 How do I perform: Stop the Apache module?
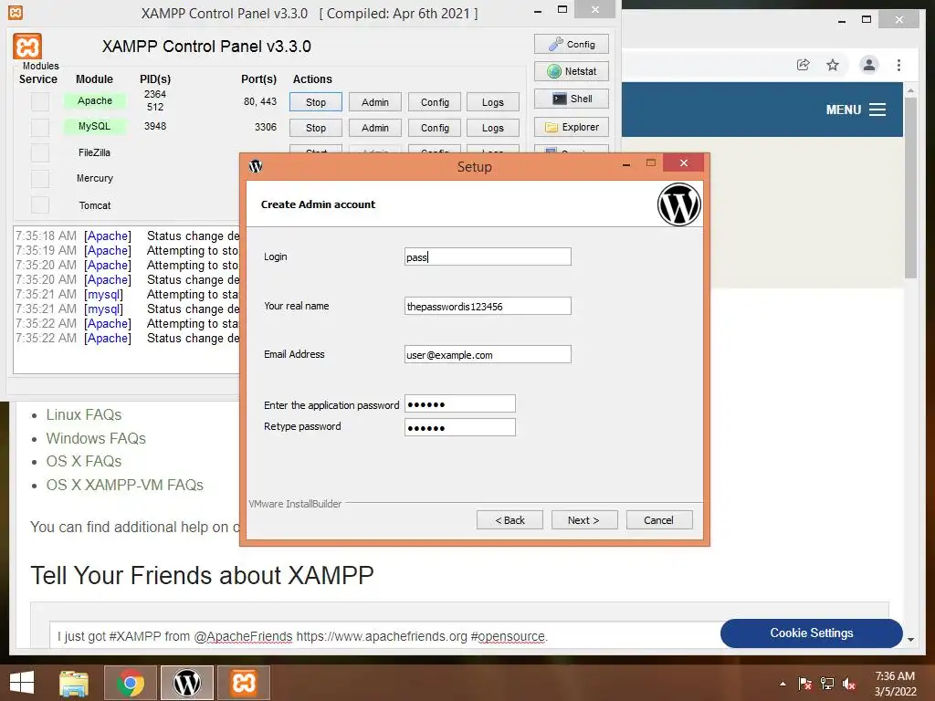click(316, 102)
